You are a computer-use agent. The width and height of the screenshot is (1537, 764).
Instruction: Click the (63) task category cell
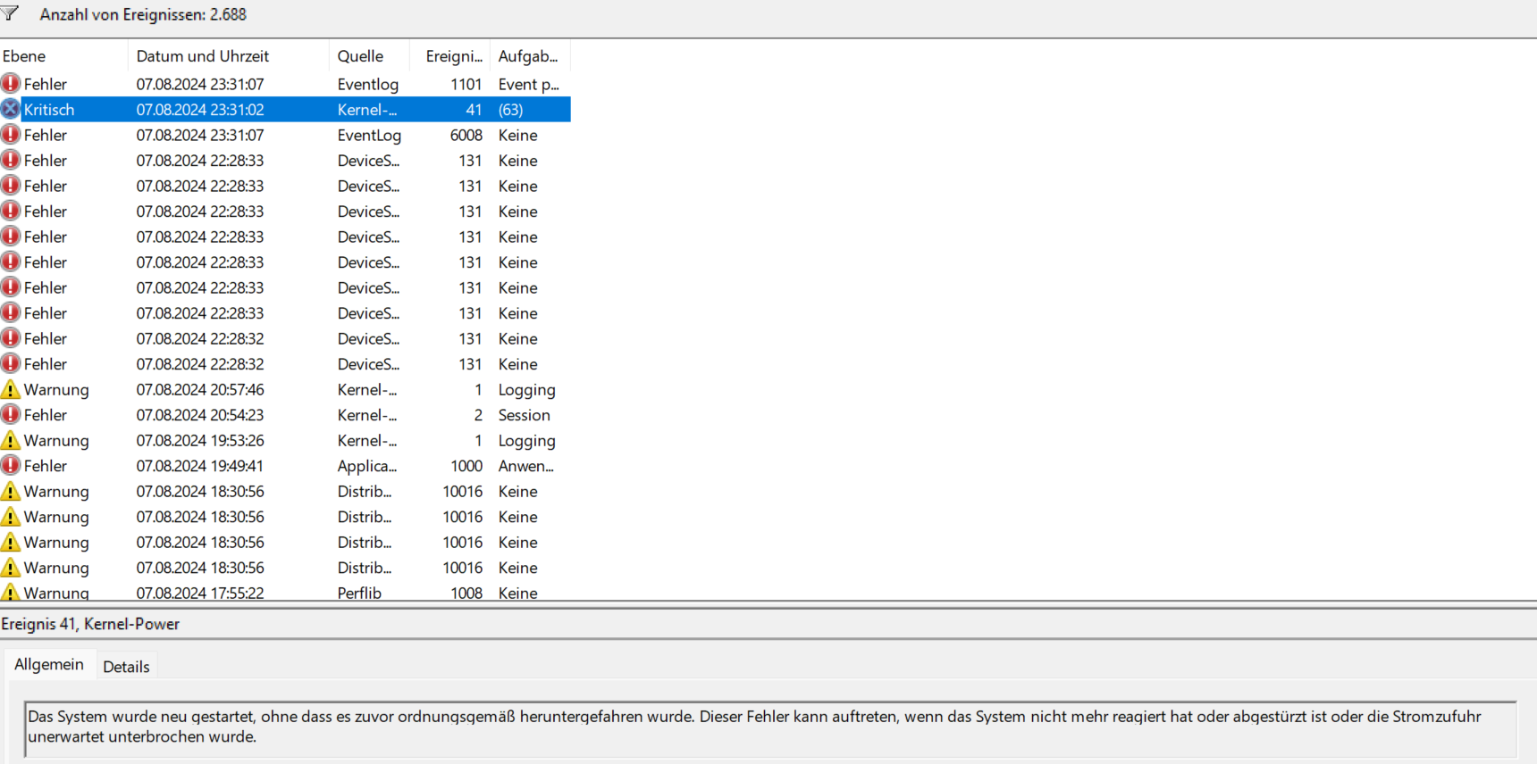click(511, 110)
